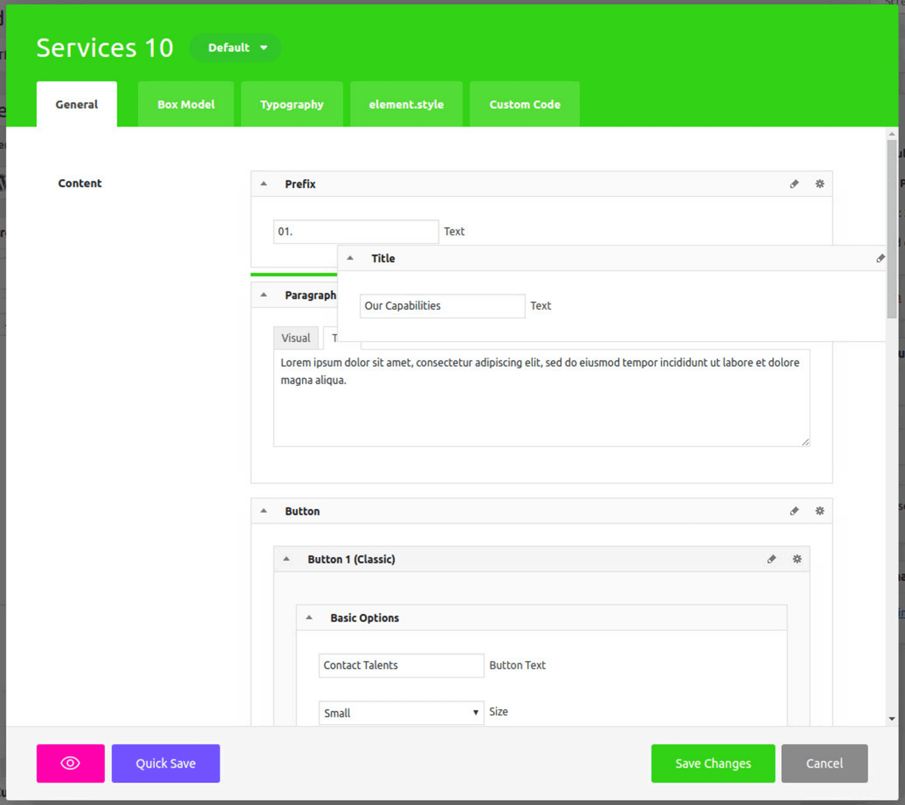Click the Lorem ipsum paragraph text area

pyautogui.click(x=541, y=398)
